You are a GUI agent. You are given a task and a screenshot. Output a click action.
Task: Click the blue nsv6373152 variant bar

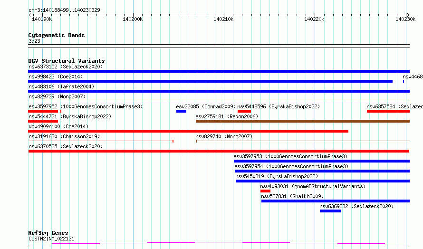(x=219, y=71)
